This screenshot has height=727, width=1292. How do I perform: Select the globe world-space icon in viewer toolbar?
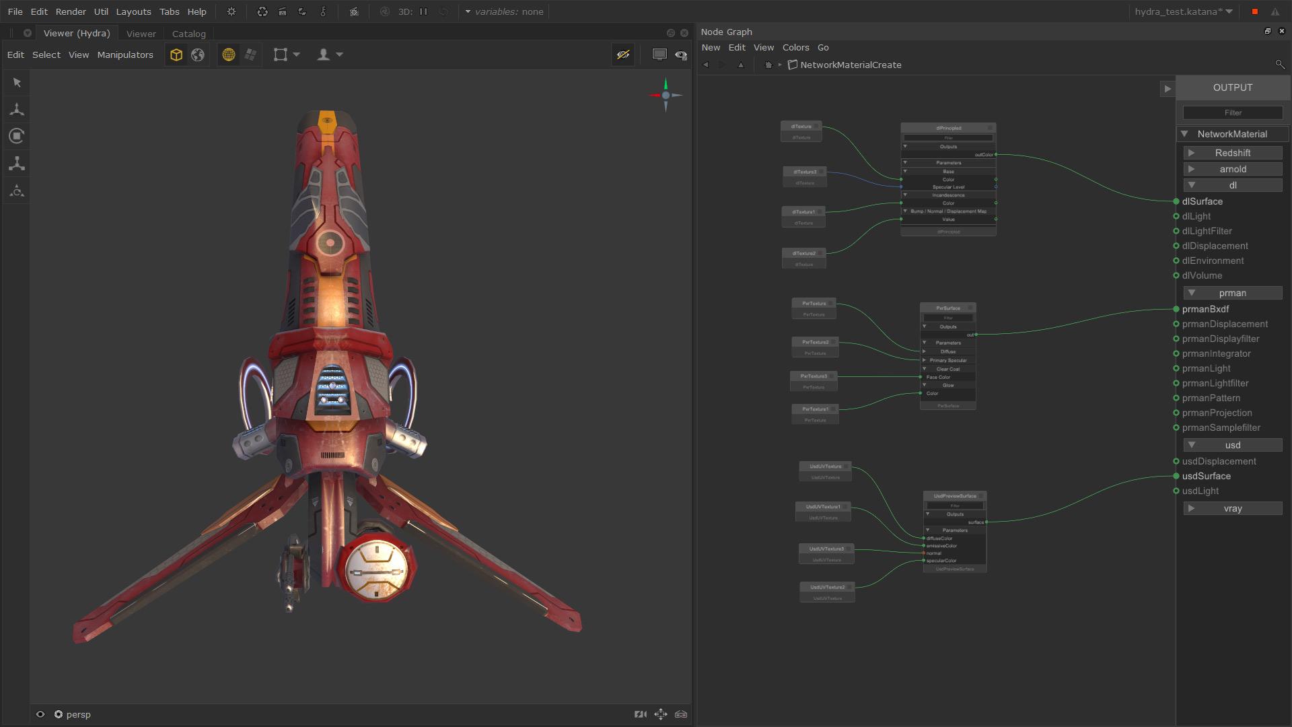[x=198, y=55]
